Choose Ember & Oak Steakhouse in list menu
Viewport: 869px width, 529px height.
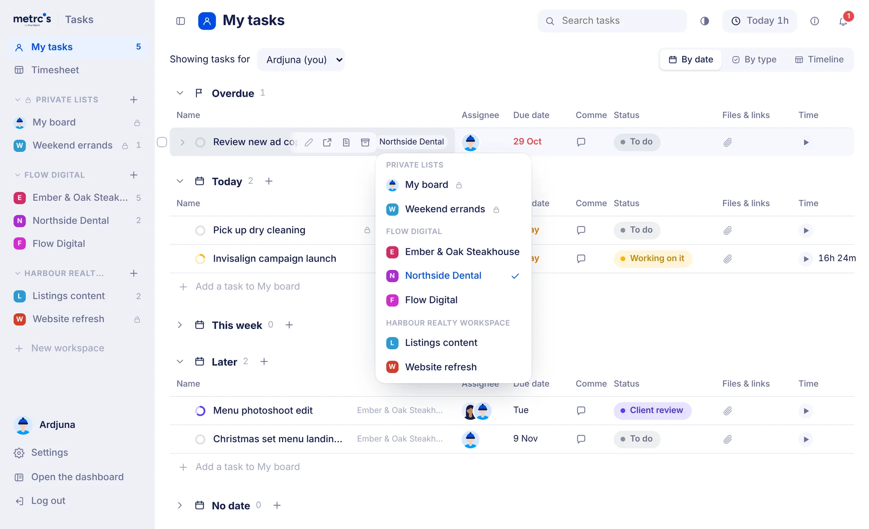453,252
